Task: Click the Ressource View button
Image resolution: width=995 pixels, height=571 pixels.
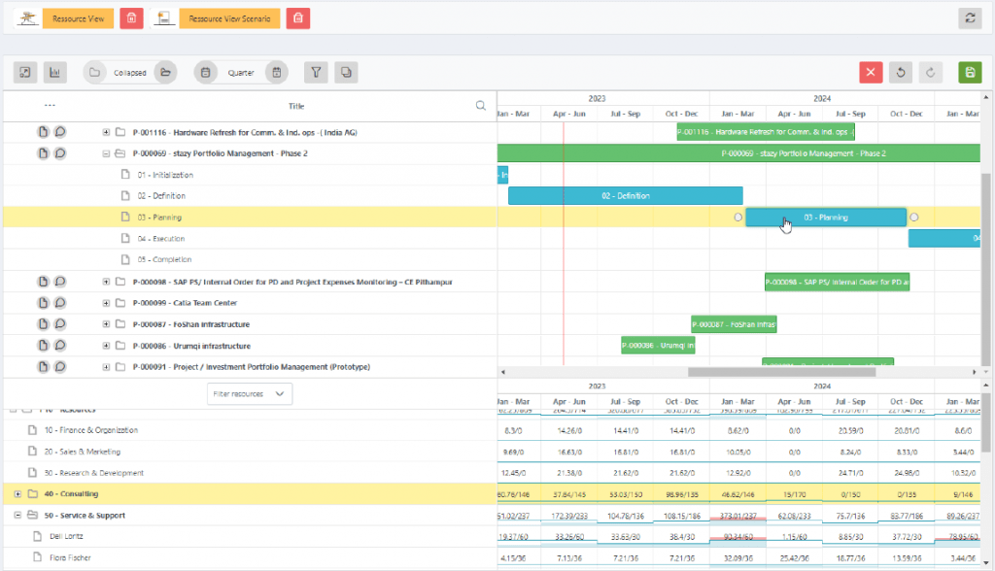Action: tap(78, 17)
